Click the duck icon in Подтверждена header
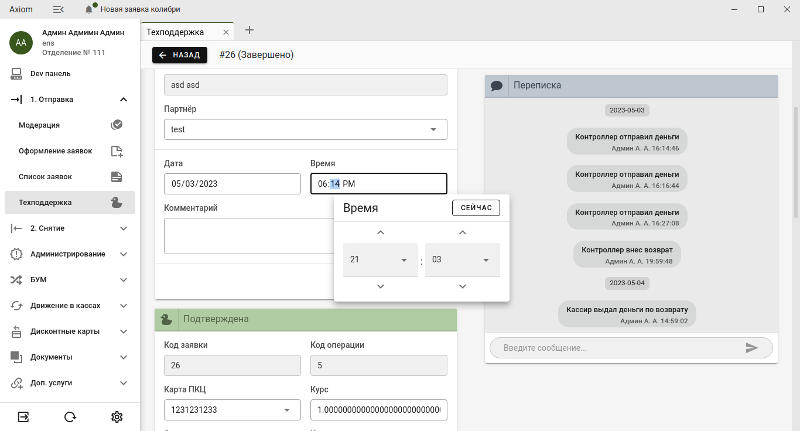The image size is (800, 431). (x=166, y=319)
